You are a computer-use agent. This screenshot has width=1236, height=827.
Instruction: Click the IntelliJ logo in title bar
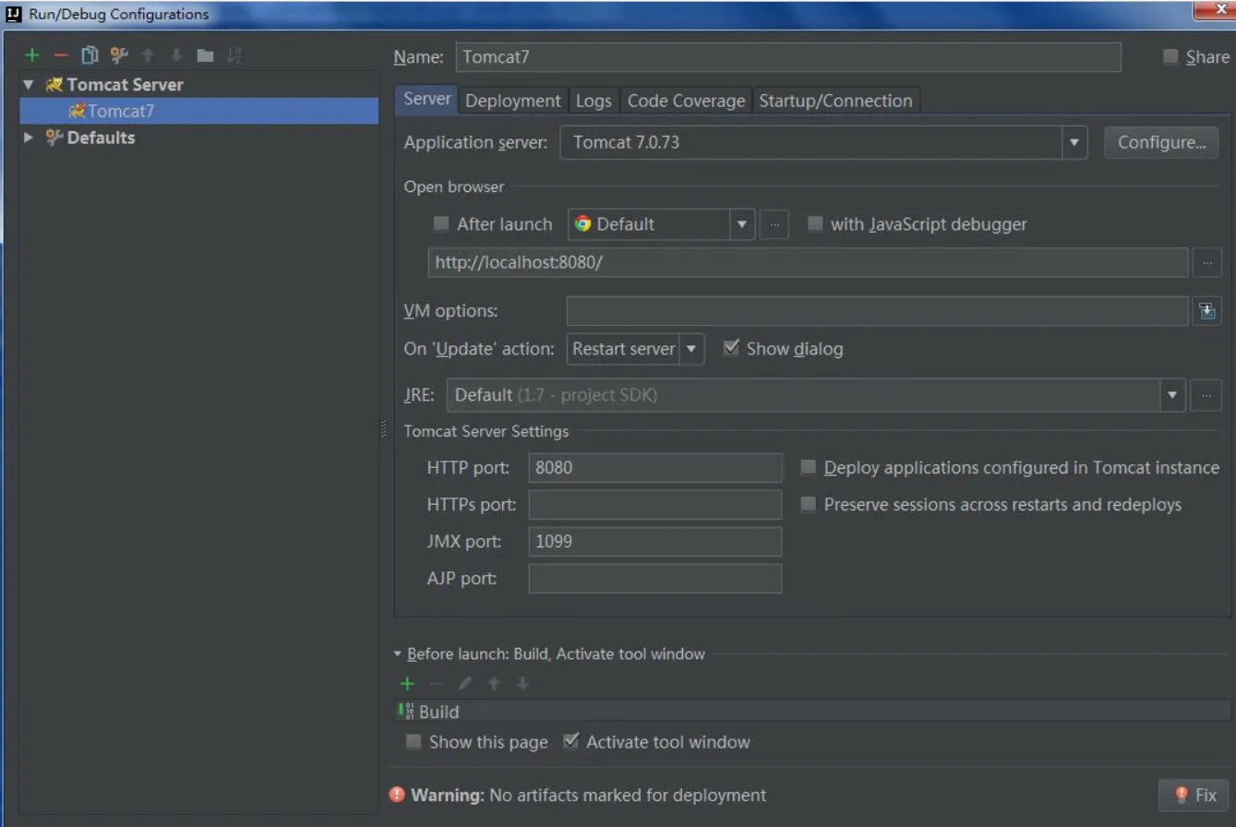point(14,14)
